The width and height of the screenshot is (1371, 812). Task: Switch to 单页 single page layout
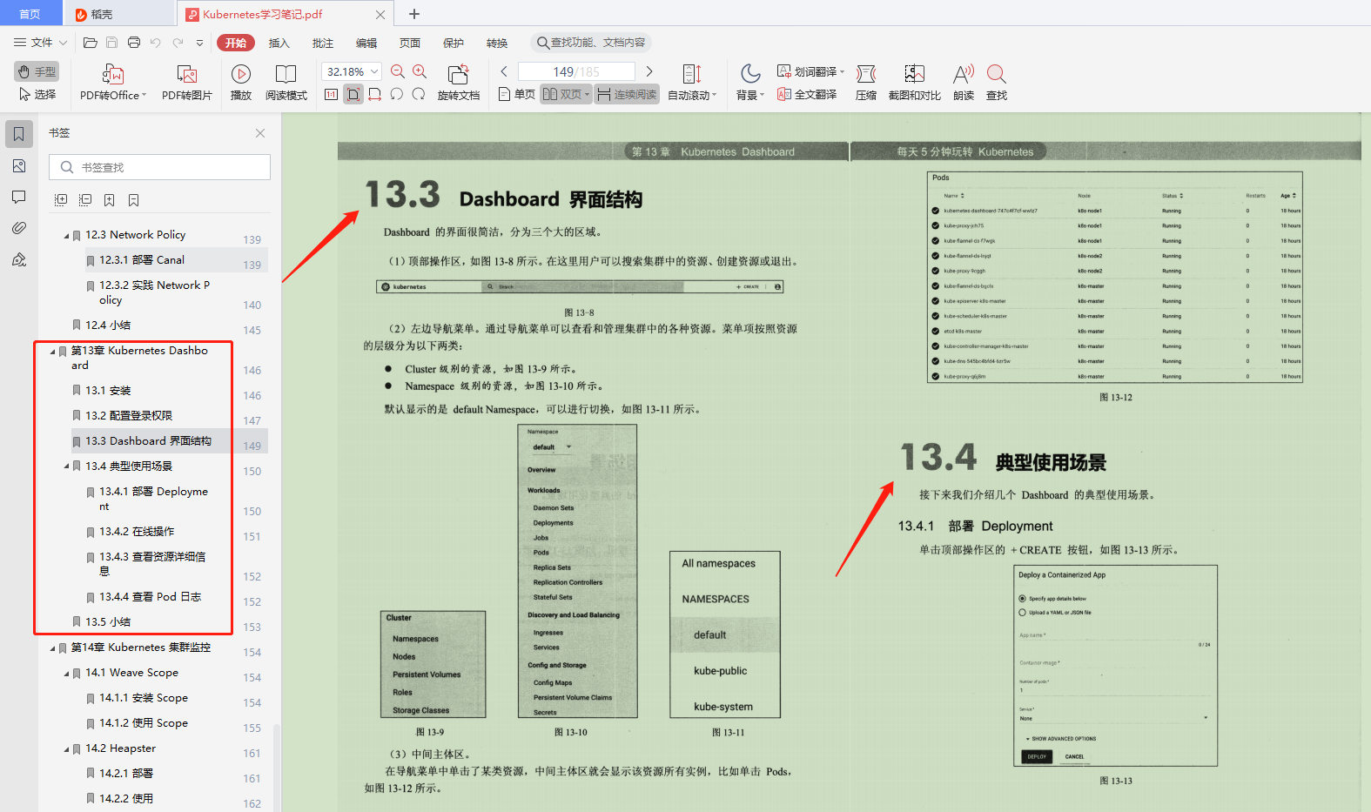click(517, 94)
